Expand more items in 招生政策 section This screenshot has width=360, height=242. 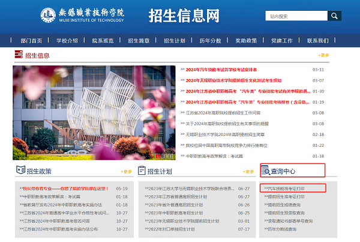126,171
